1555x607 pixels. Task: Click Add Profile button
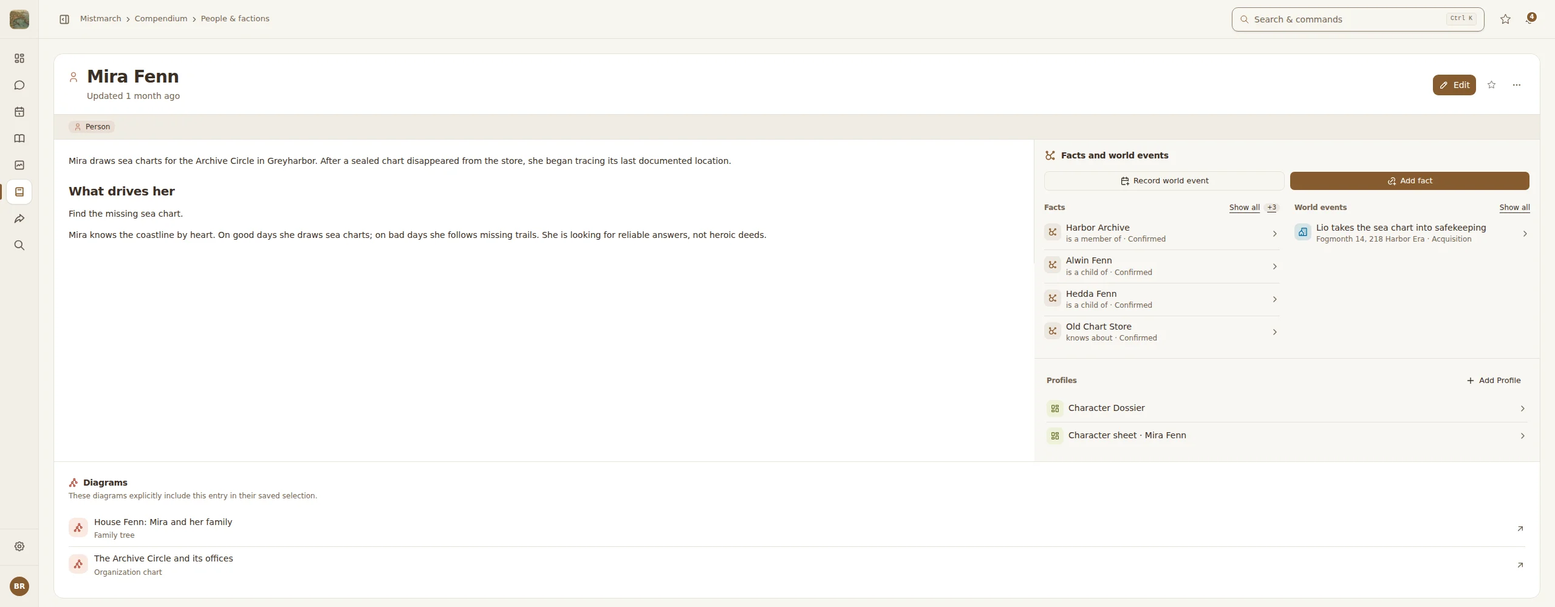[x=1494, y=381]
